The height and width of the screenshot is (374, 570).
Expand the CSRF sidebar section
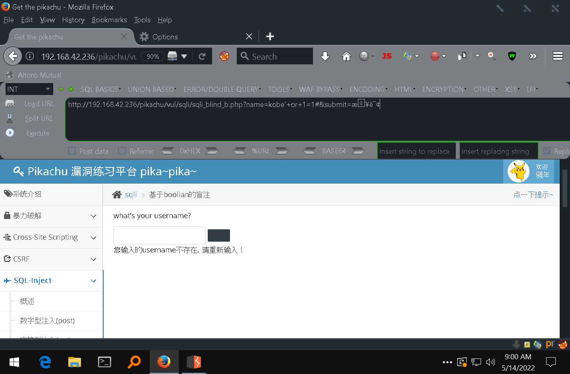point(51,259)
